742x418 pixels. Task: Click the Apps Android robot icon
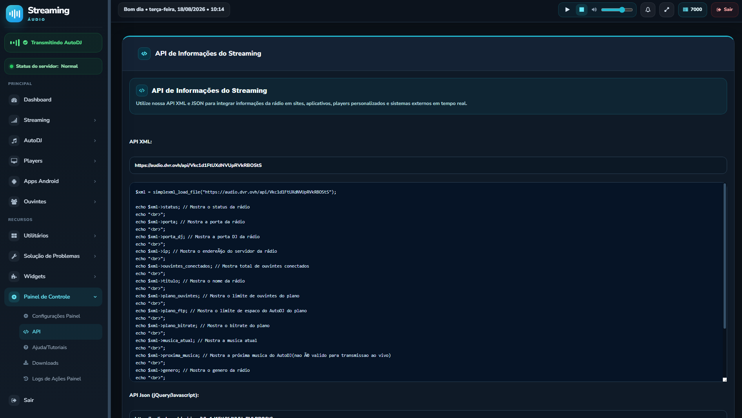point(14,181)
